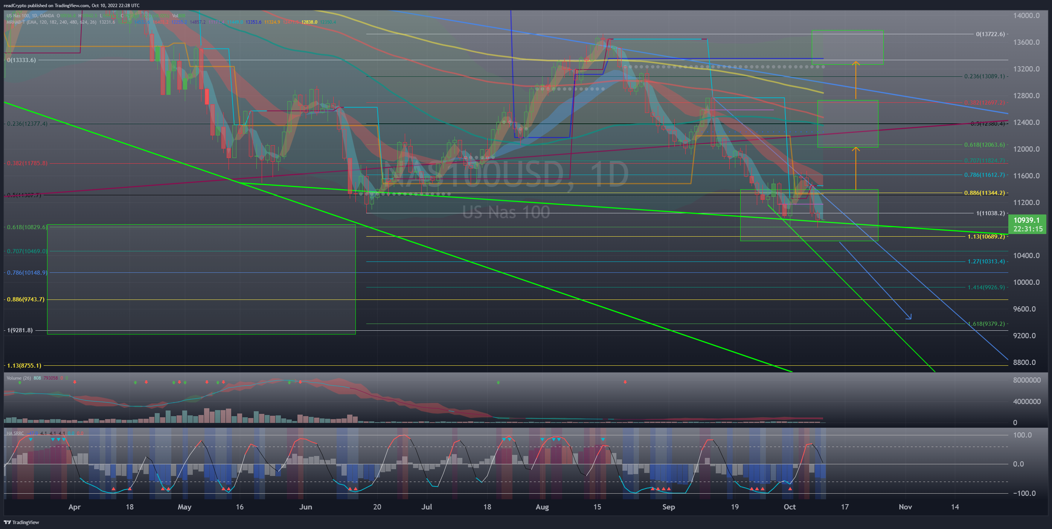Click left Fibonacci label 0.382(11785.8)

tap(27, 163)
